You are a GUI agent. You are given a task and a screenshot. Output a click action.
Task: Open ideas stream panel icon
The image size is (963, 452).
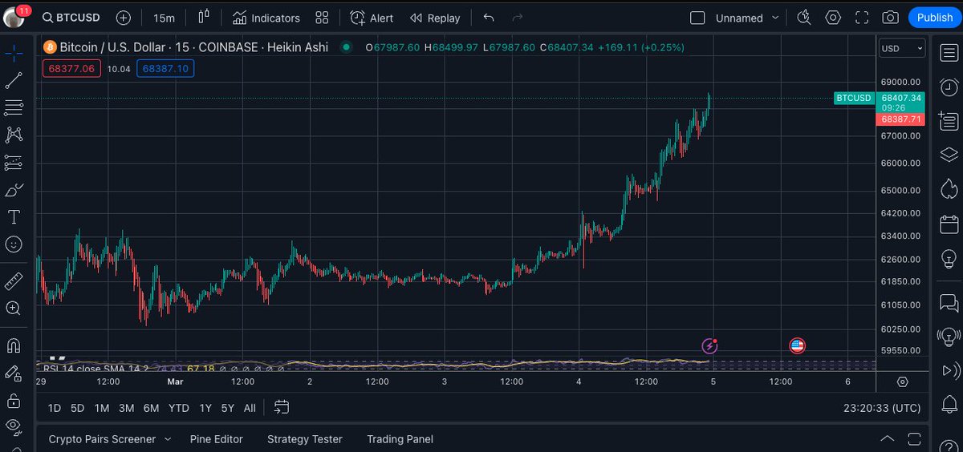pos(949,337)
